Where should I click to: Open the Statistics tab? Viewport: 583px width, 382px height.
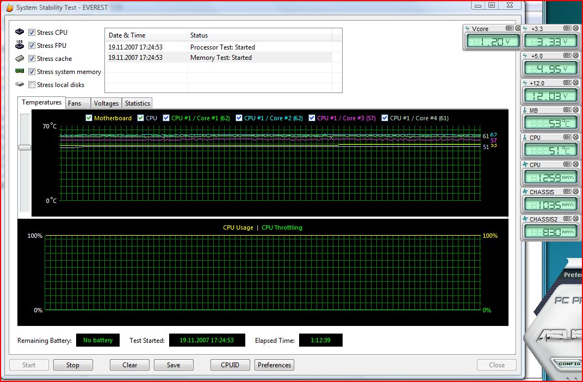tap(137, 103)
